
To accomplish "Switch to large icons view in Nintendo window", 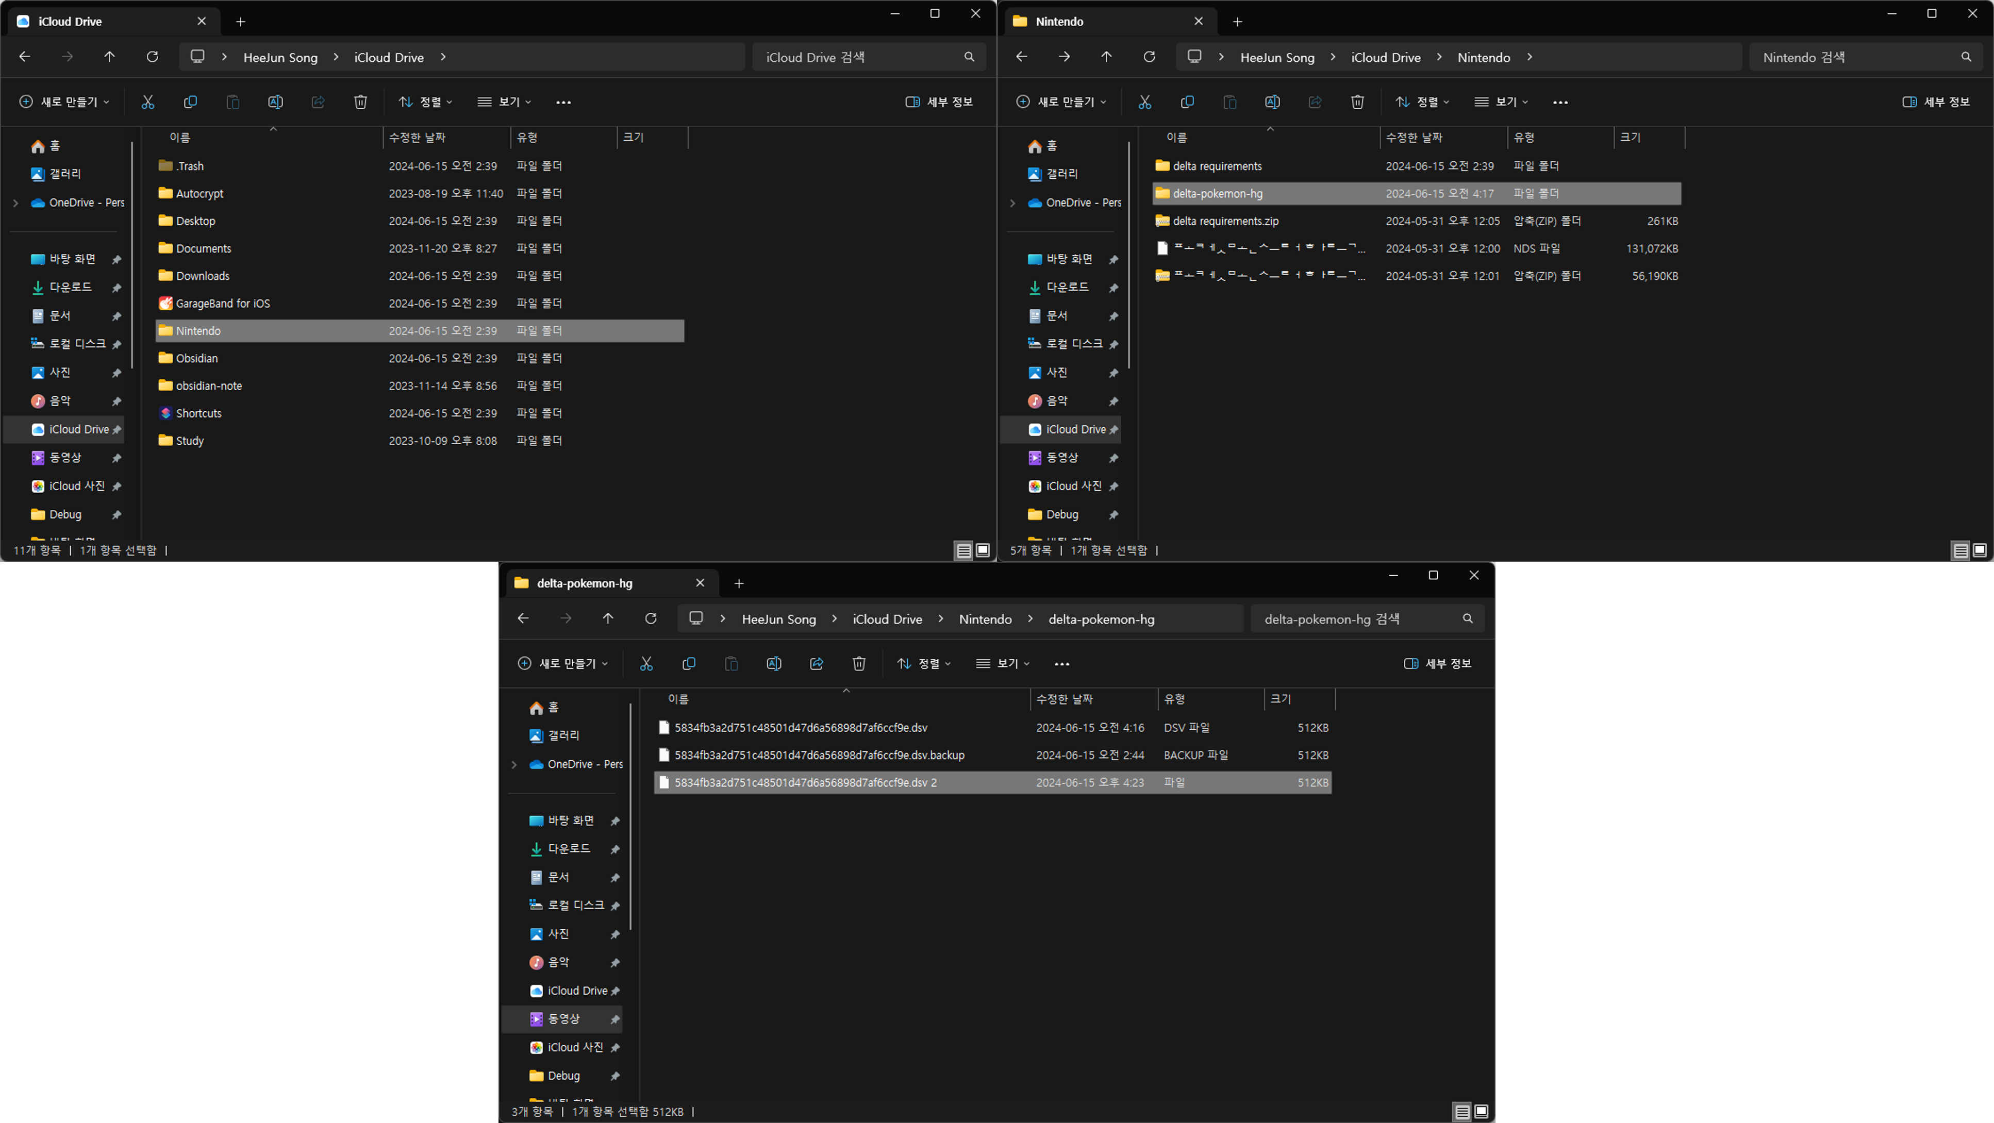I will 1979,550.
